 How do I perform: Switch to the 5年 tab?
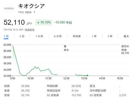(110, 36)
